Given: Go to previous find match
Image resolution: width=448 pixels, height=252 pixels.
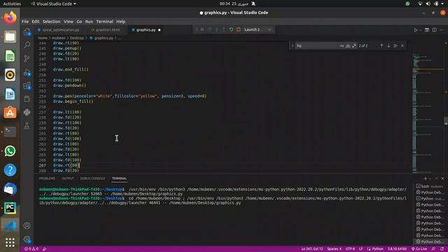Looking at the screenshot, I should coord(381,45).
